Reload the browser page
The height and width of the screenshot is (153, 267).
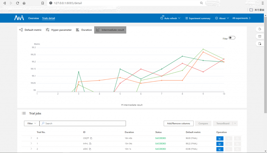pyautogui.click(x=17, y=3)
